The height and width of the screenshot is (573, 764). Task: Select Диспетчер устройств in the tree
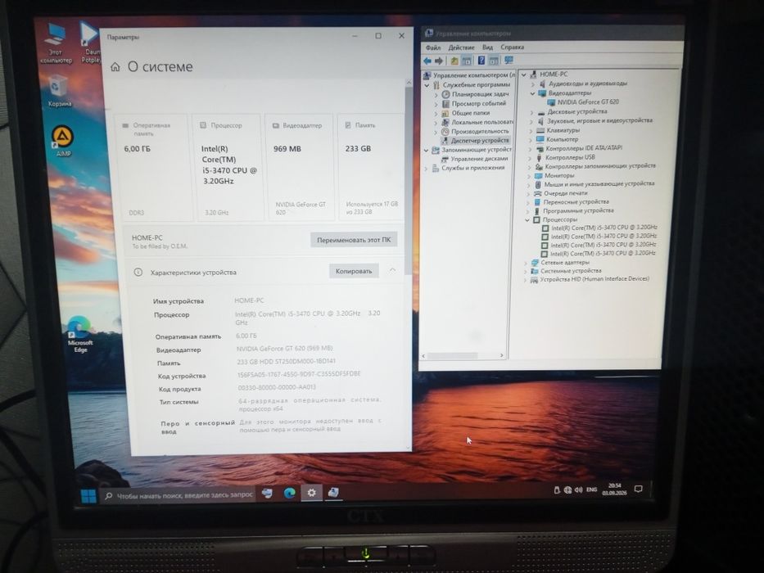tap(476, 140)
